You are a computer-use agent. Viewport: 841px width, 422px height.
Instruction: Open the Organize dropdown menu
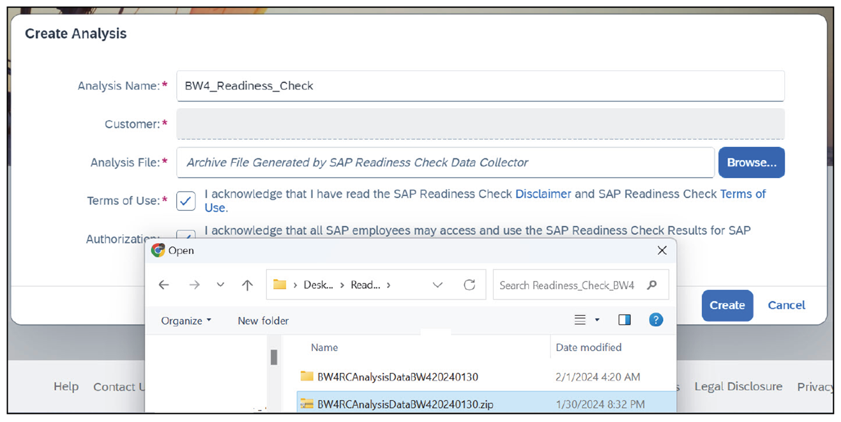coord(184,320)
